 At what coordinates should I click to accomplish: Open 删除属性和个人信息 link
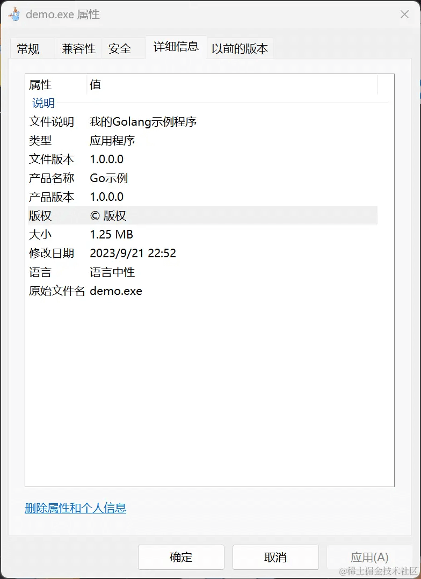pyautogui.click(x=75, y=508)
